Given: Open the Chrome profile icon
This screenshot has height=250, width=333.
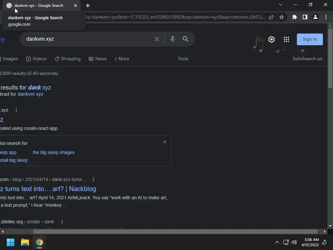Looking at the screenshot, I should (x=315, y=17).
